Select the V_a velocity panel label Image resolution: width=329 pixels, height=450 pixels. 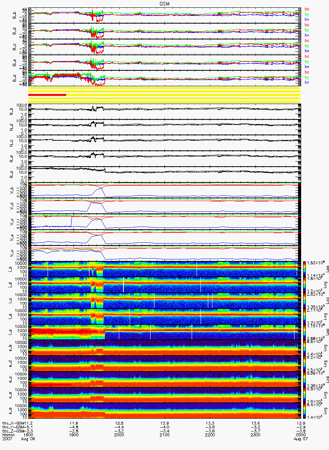12,253
